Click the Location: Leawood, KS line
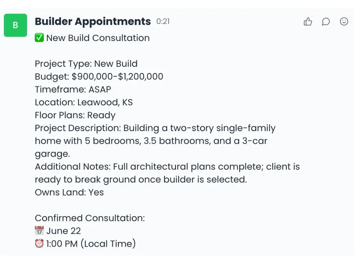 pyautogui.click(x=84, y=102)
